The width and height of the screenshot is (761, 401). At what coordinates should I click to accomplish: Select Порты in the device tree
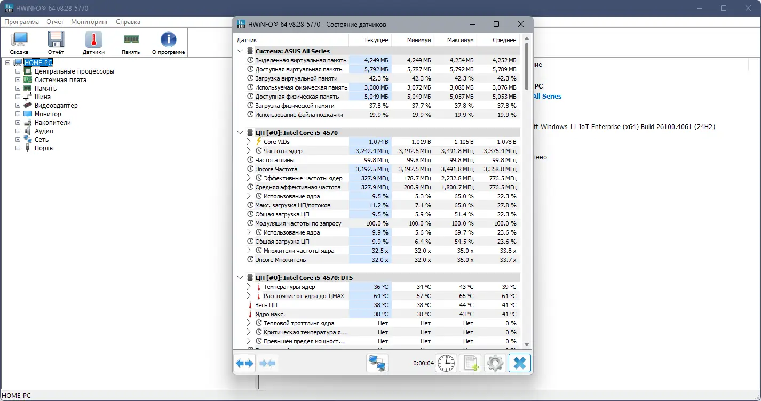click(x=44, y=148)
